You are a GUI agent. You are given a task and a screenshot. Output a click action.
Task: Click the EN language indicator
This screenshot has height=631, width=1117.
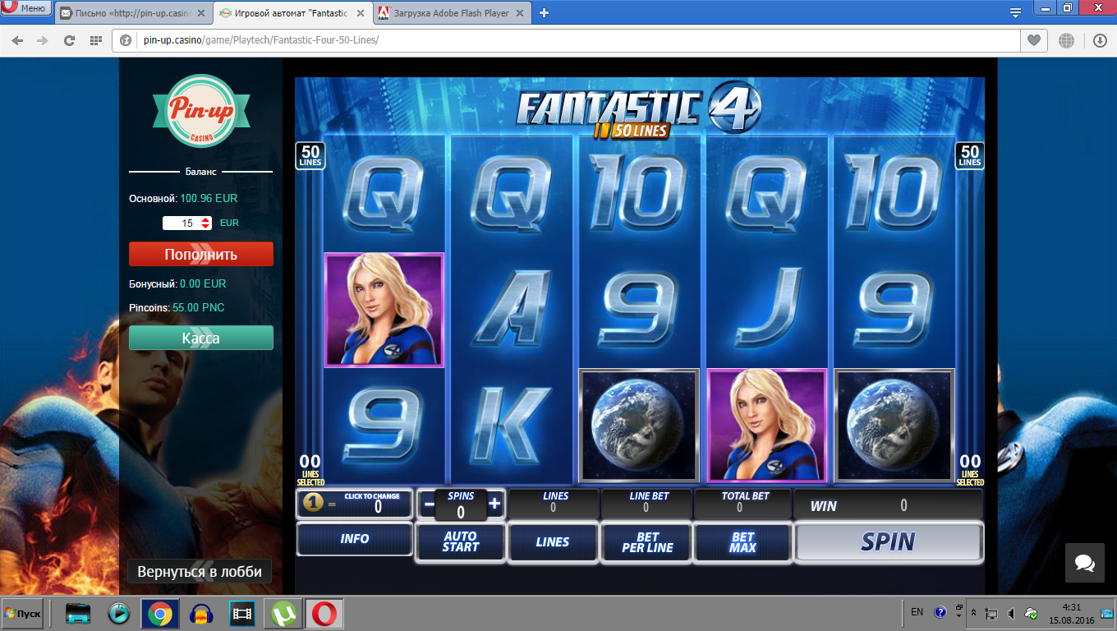917,612
